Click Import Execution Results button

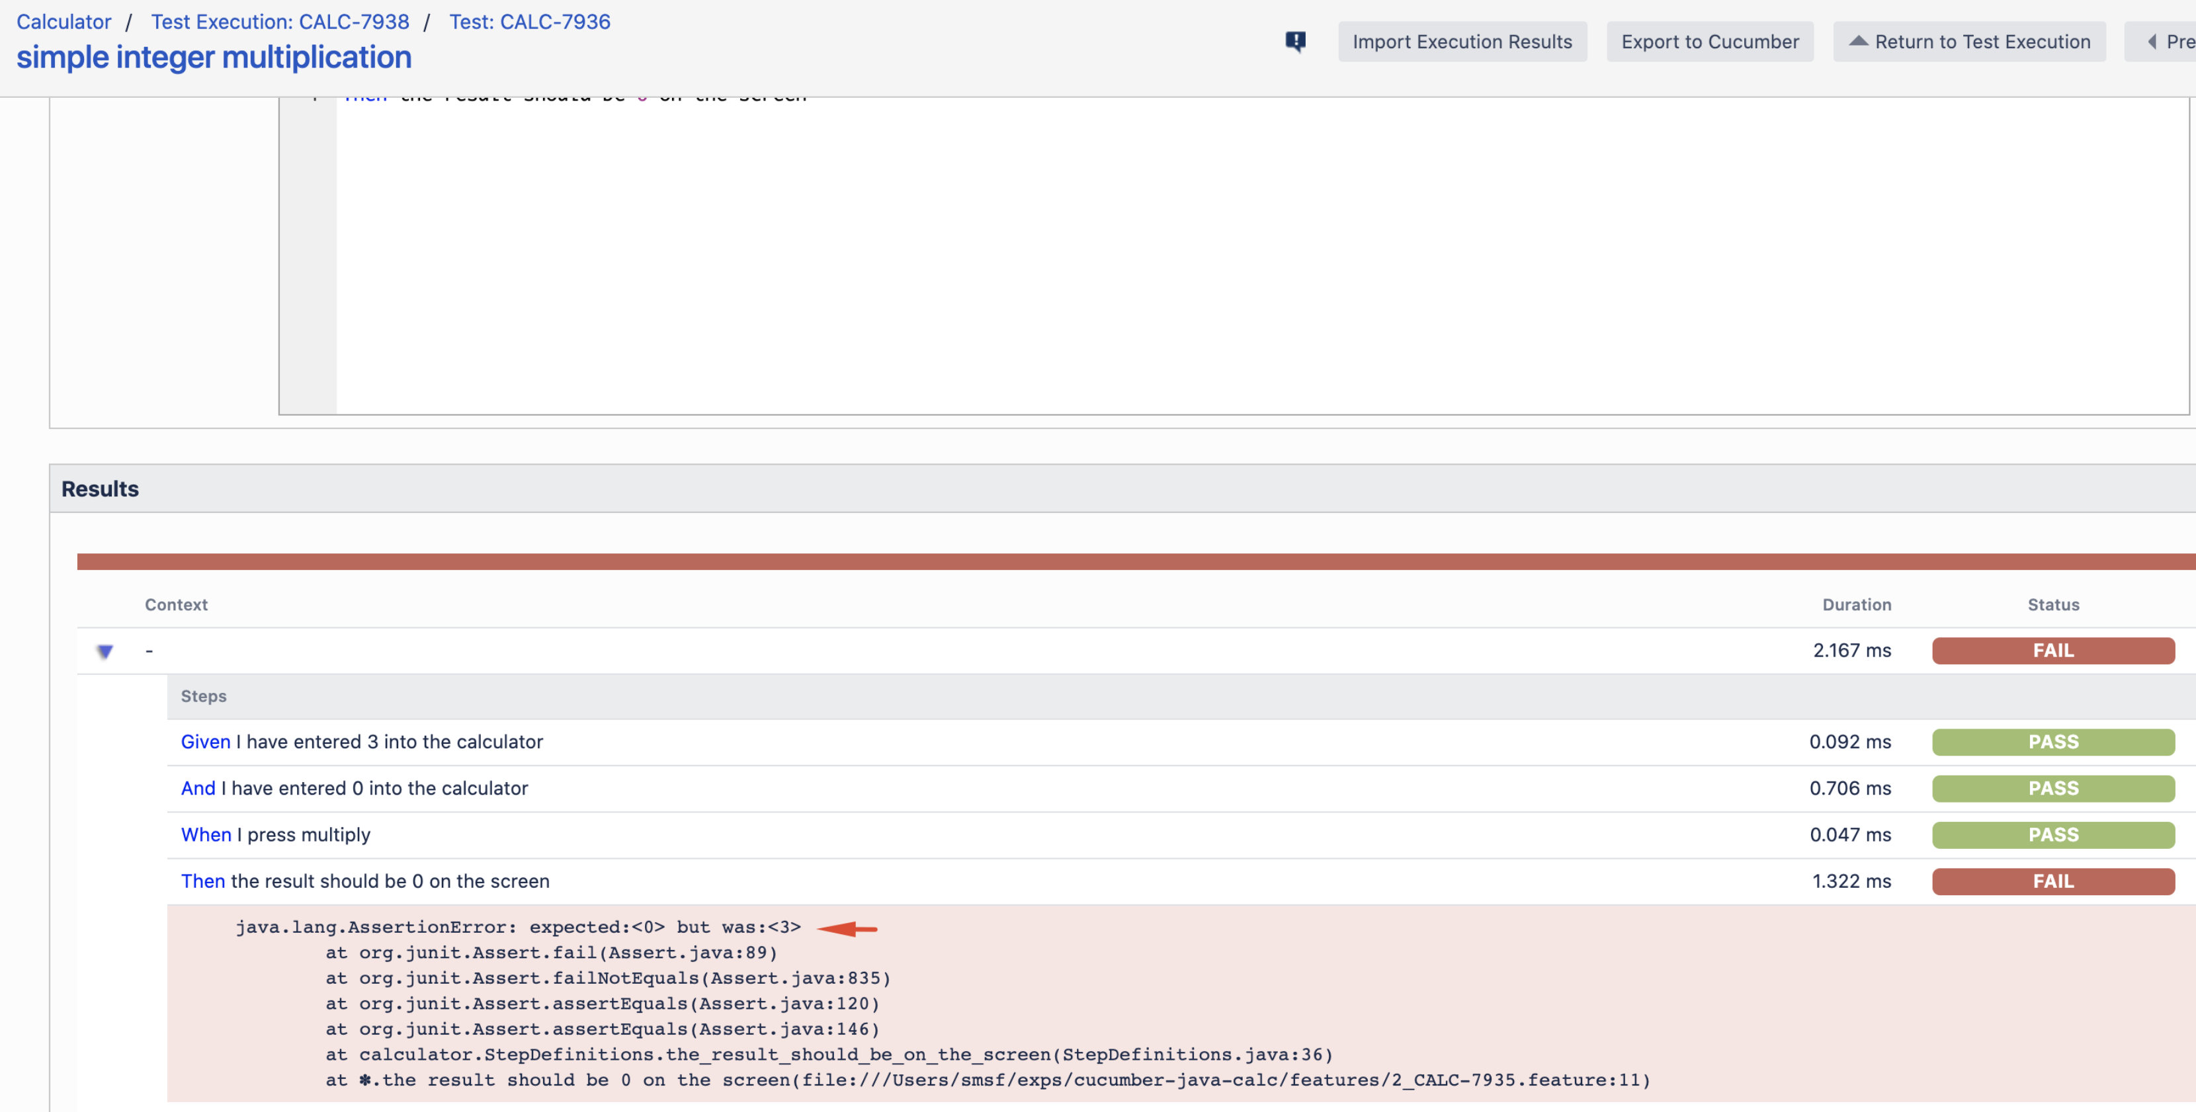click(1462, 42)
